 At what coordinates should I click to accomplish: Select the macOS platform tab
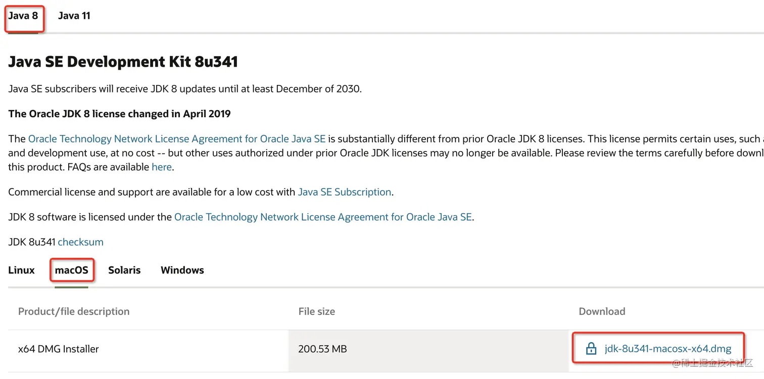click(72, 270)
